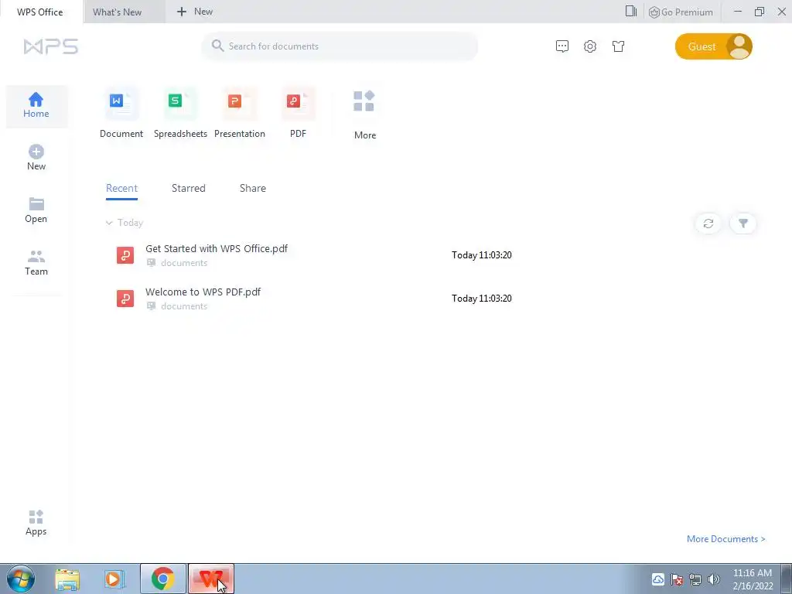Switch to Chrome in taskbar
This screenshot has width=792, height=594.
[162, 579]
